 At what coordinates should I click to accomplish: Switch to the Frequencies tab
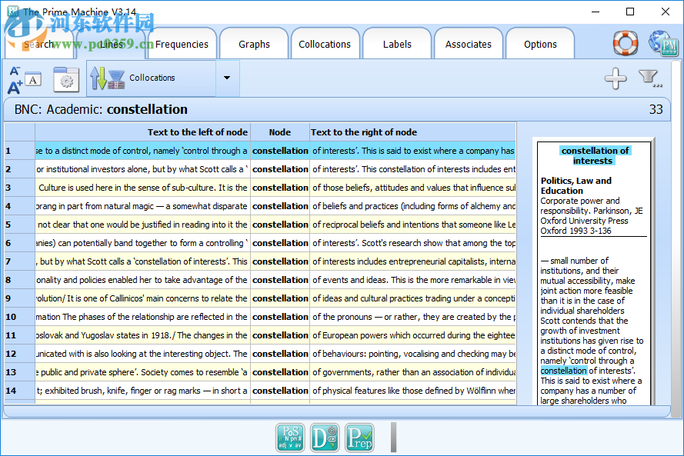coord(182,45)
